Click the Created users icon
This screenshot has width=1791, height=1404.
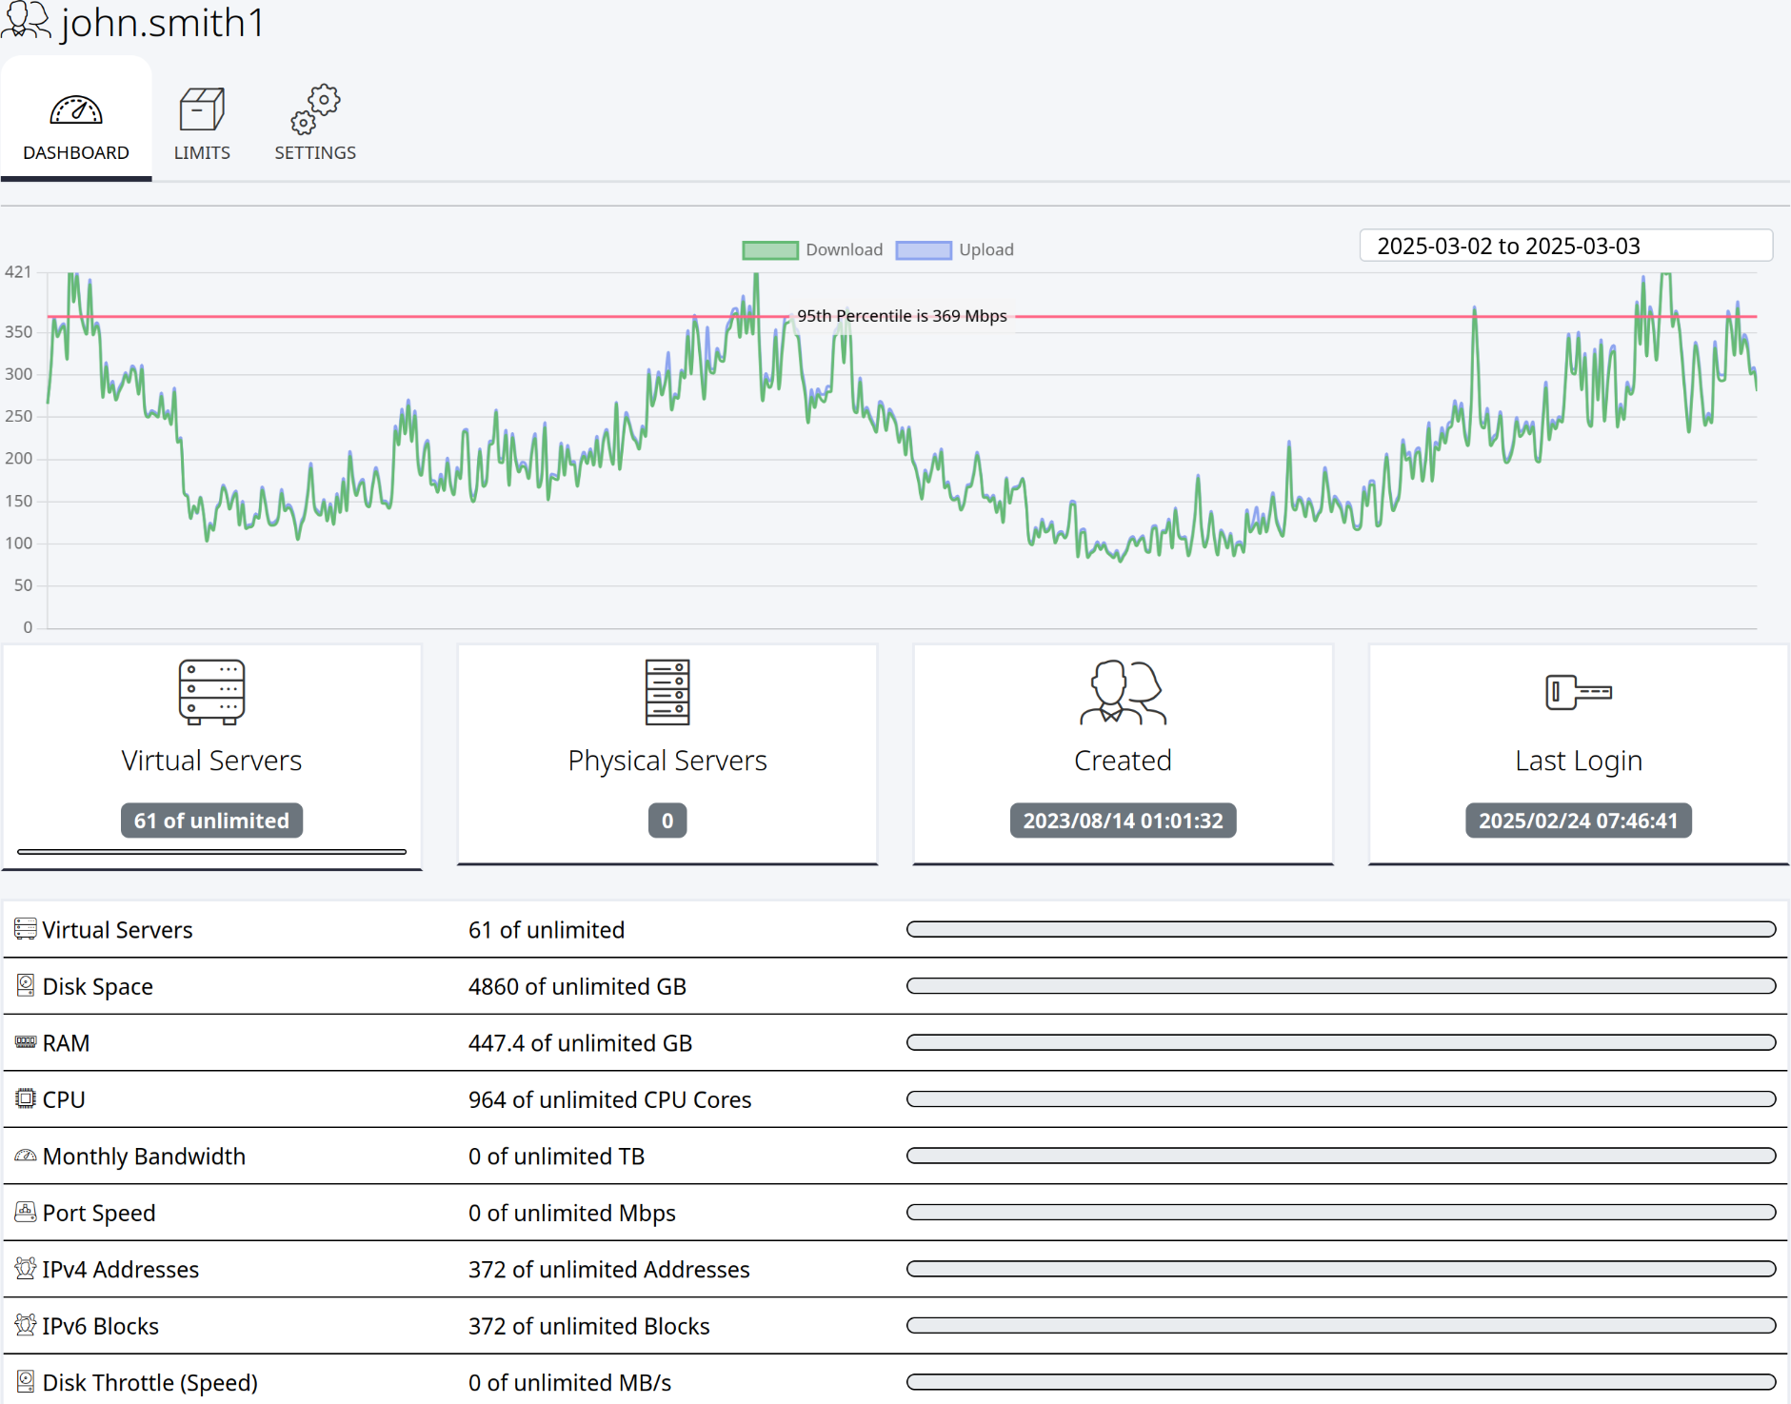[x=1123, y=692]
